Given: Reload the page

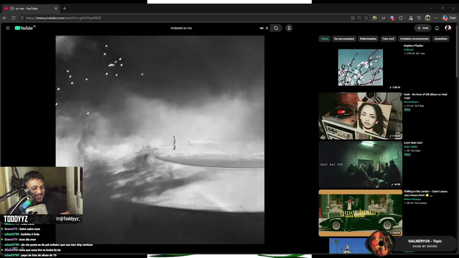Looking at the screenshot, I should (13, 18).
